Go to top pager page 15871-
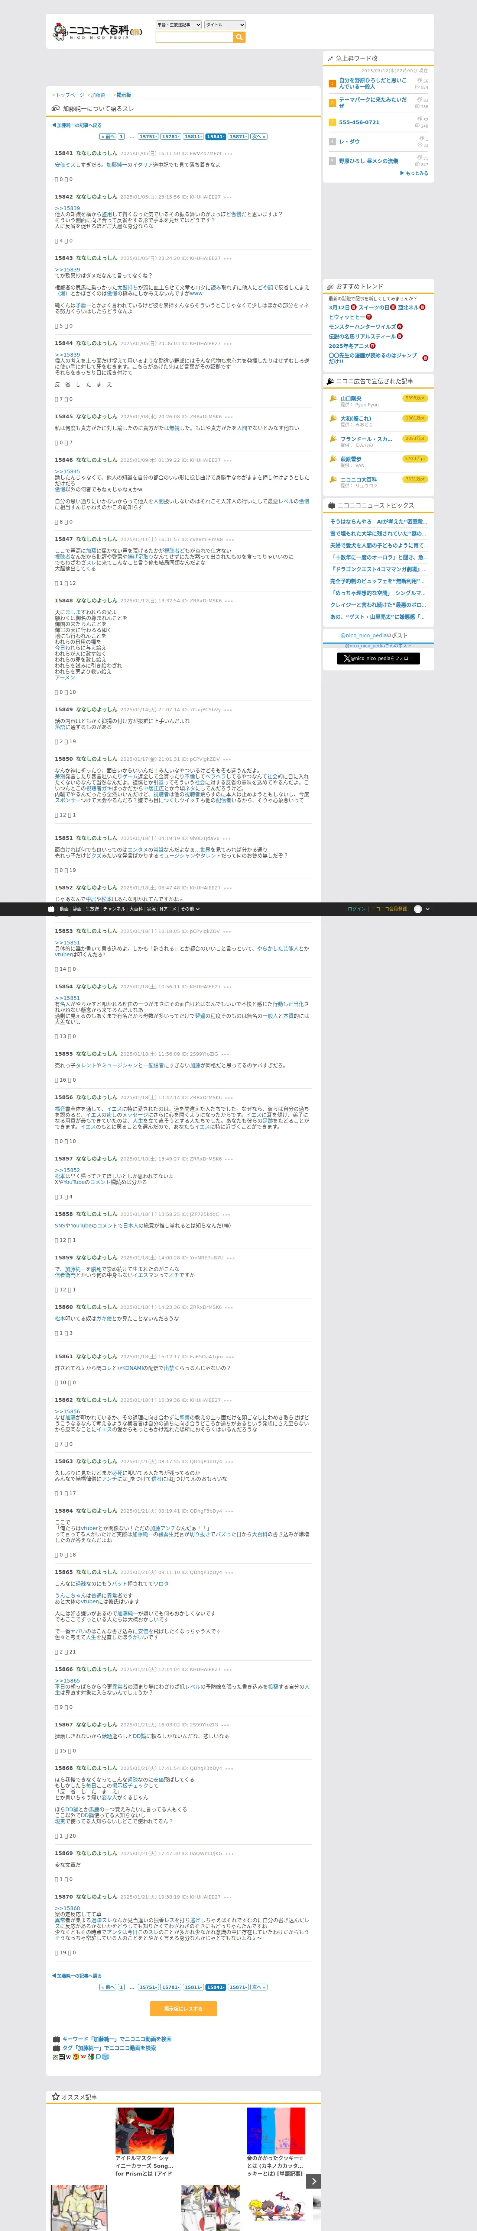This screenshot has height=2231, width=477. [238, 137]
